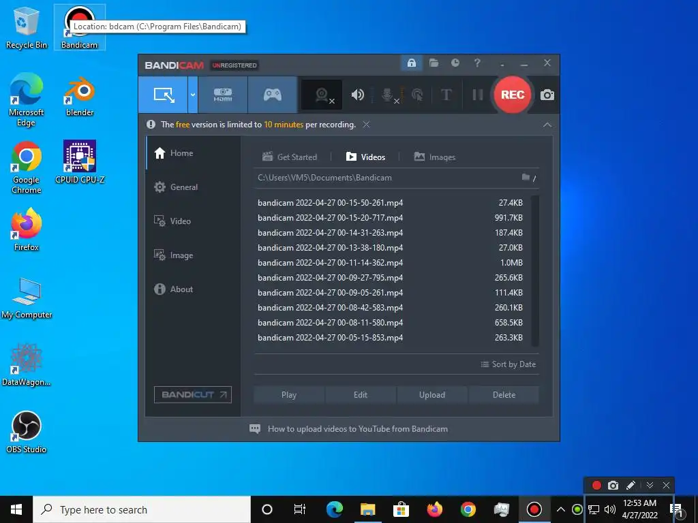Select bandicam 2022-04-27 00-09-27-795.mp4
Screen dimensions: 698x523
coord(391,278)
